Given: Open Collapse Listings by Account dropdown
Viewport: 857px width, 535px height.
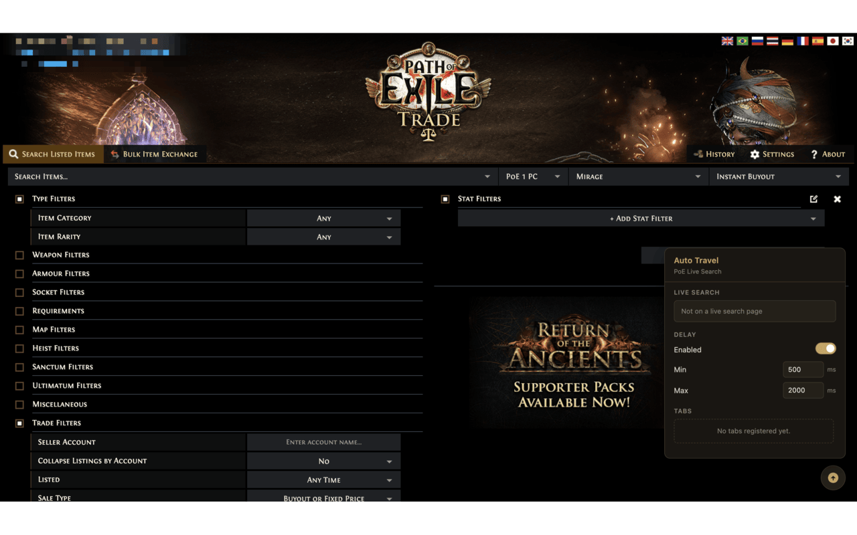Looking at the screenshot, I should tap(323, 461).
